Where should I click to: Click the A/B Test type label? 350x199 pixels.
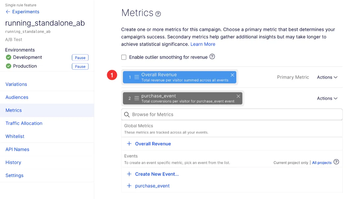[14, 40]
